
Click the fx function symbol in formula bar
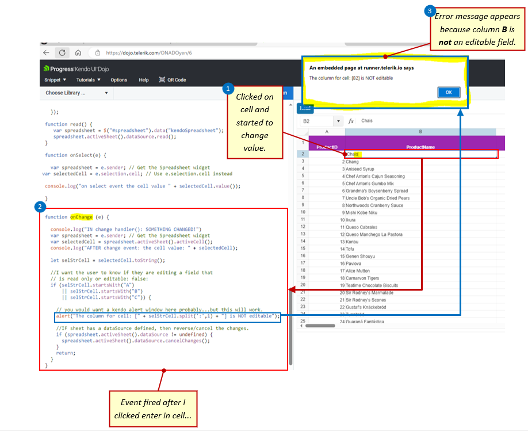[351, 120]
